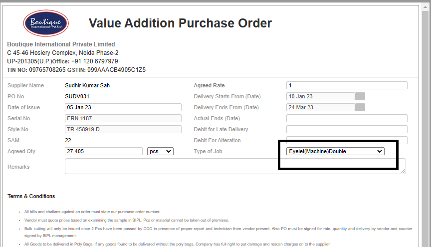Click the Delivery Starts From date field
This screenshot has height=247, width=431.
click(x=320, y=96)
